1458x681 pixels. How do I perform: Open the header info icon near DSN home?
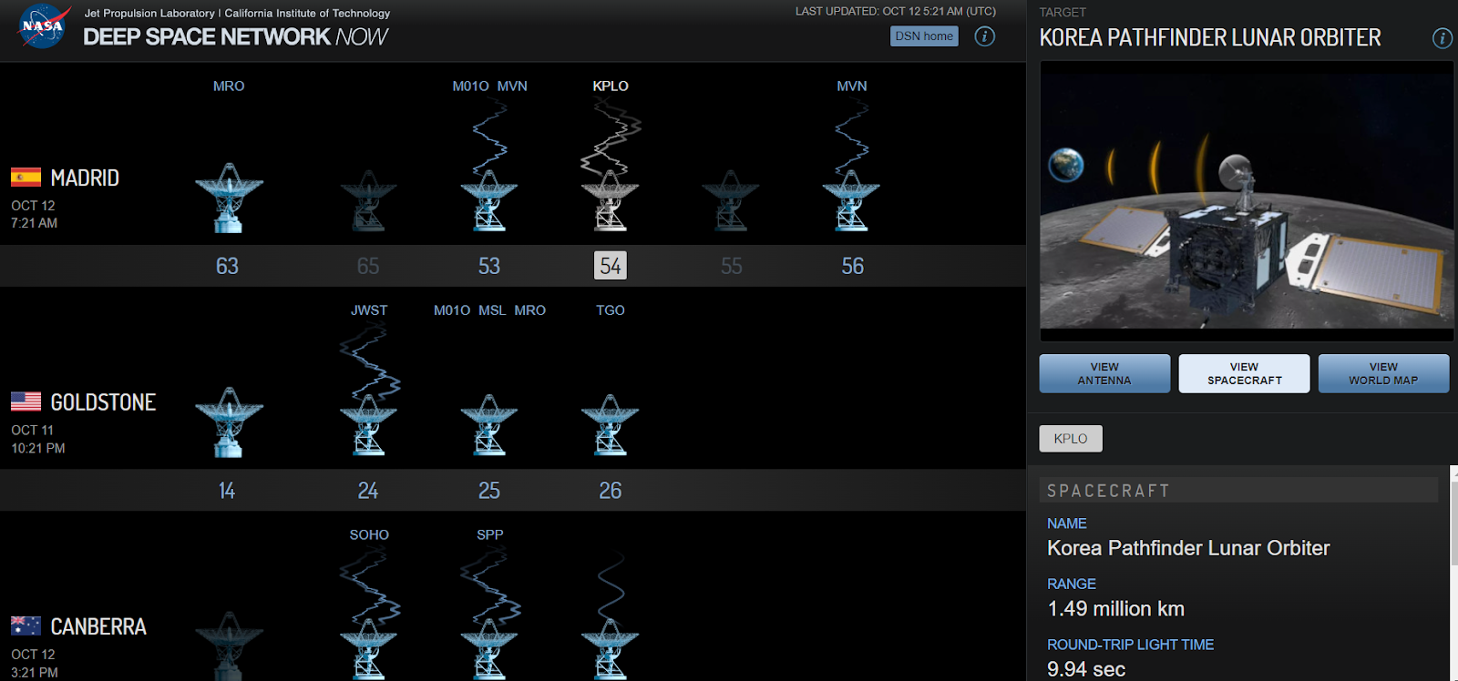click(x=984, y=36)
